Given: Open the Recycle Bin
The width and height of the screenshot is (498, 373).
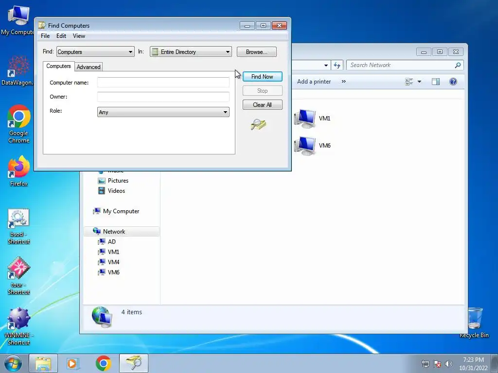Looking at the screenshot, I should click(475, 322).
